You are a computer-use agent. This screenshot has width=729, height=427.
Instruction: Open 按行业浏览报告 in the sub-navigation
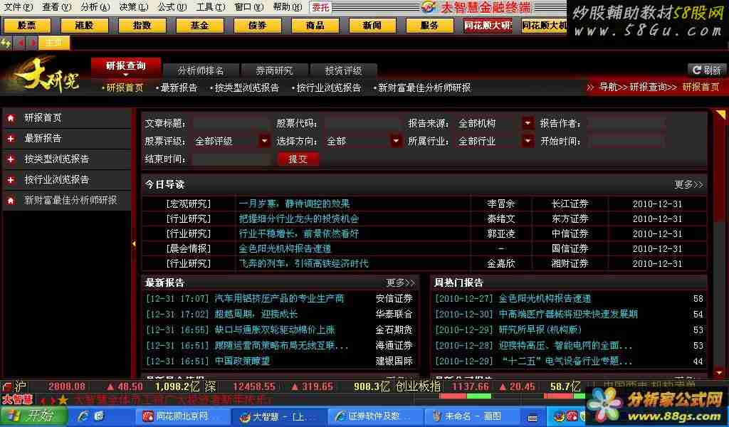tap(329, 88)
